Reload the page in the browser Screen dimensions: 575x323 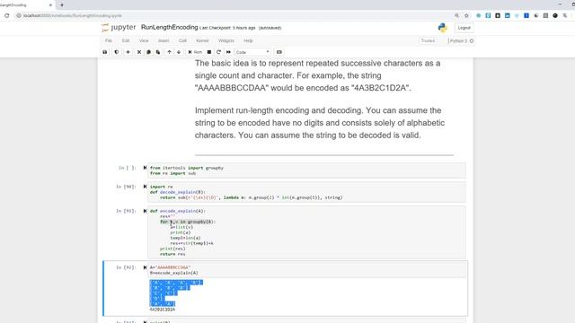(6, 15)
